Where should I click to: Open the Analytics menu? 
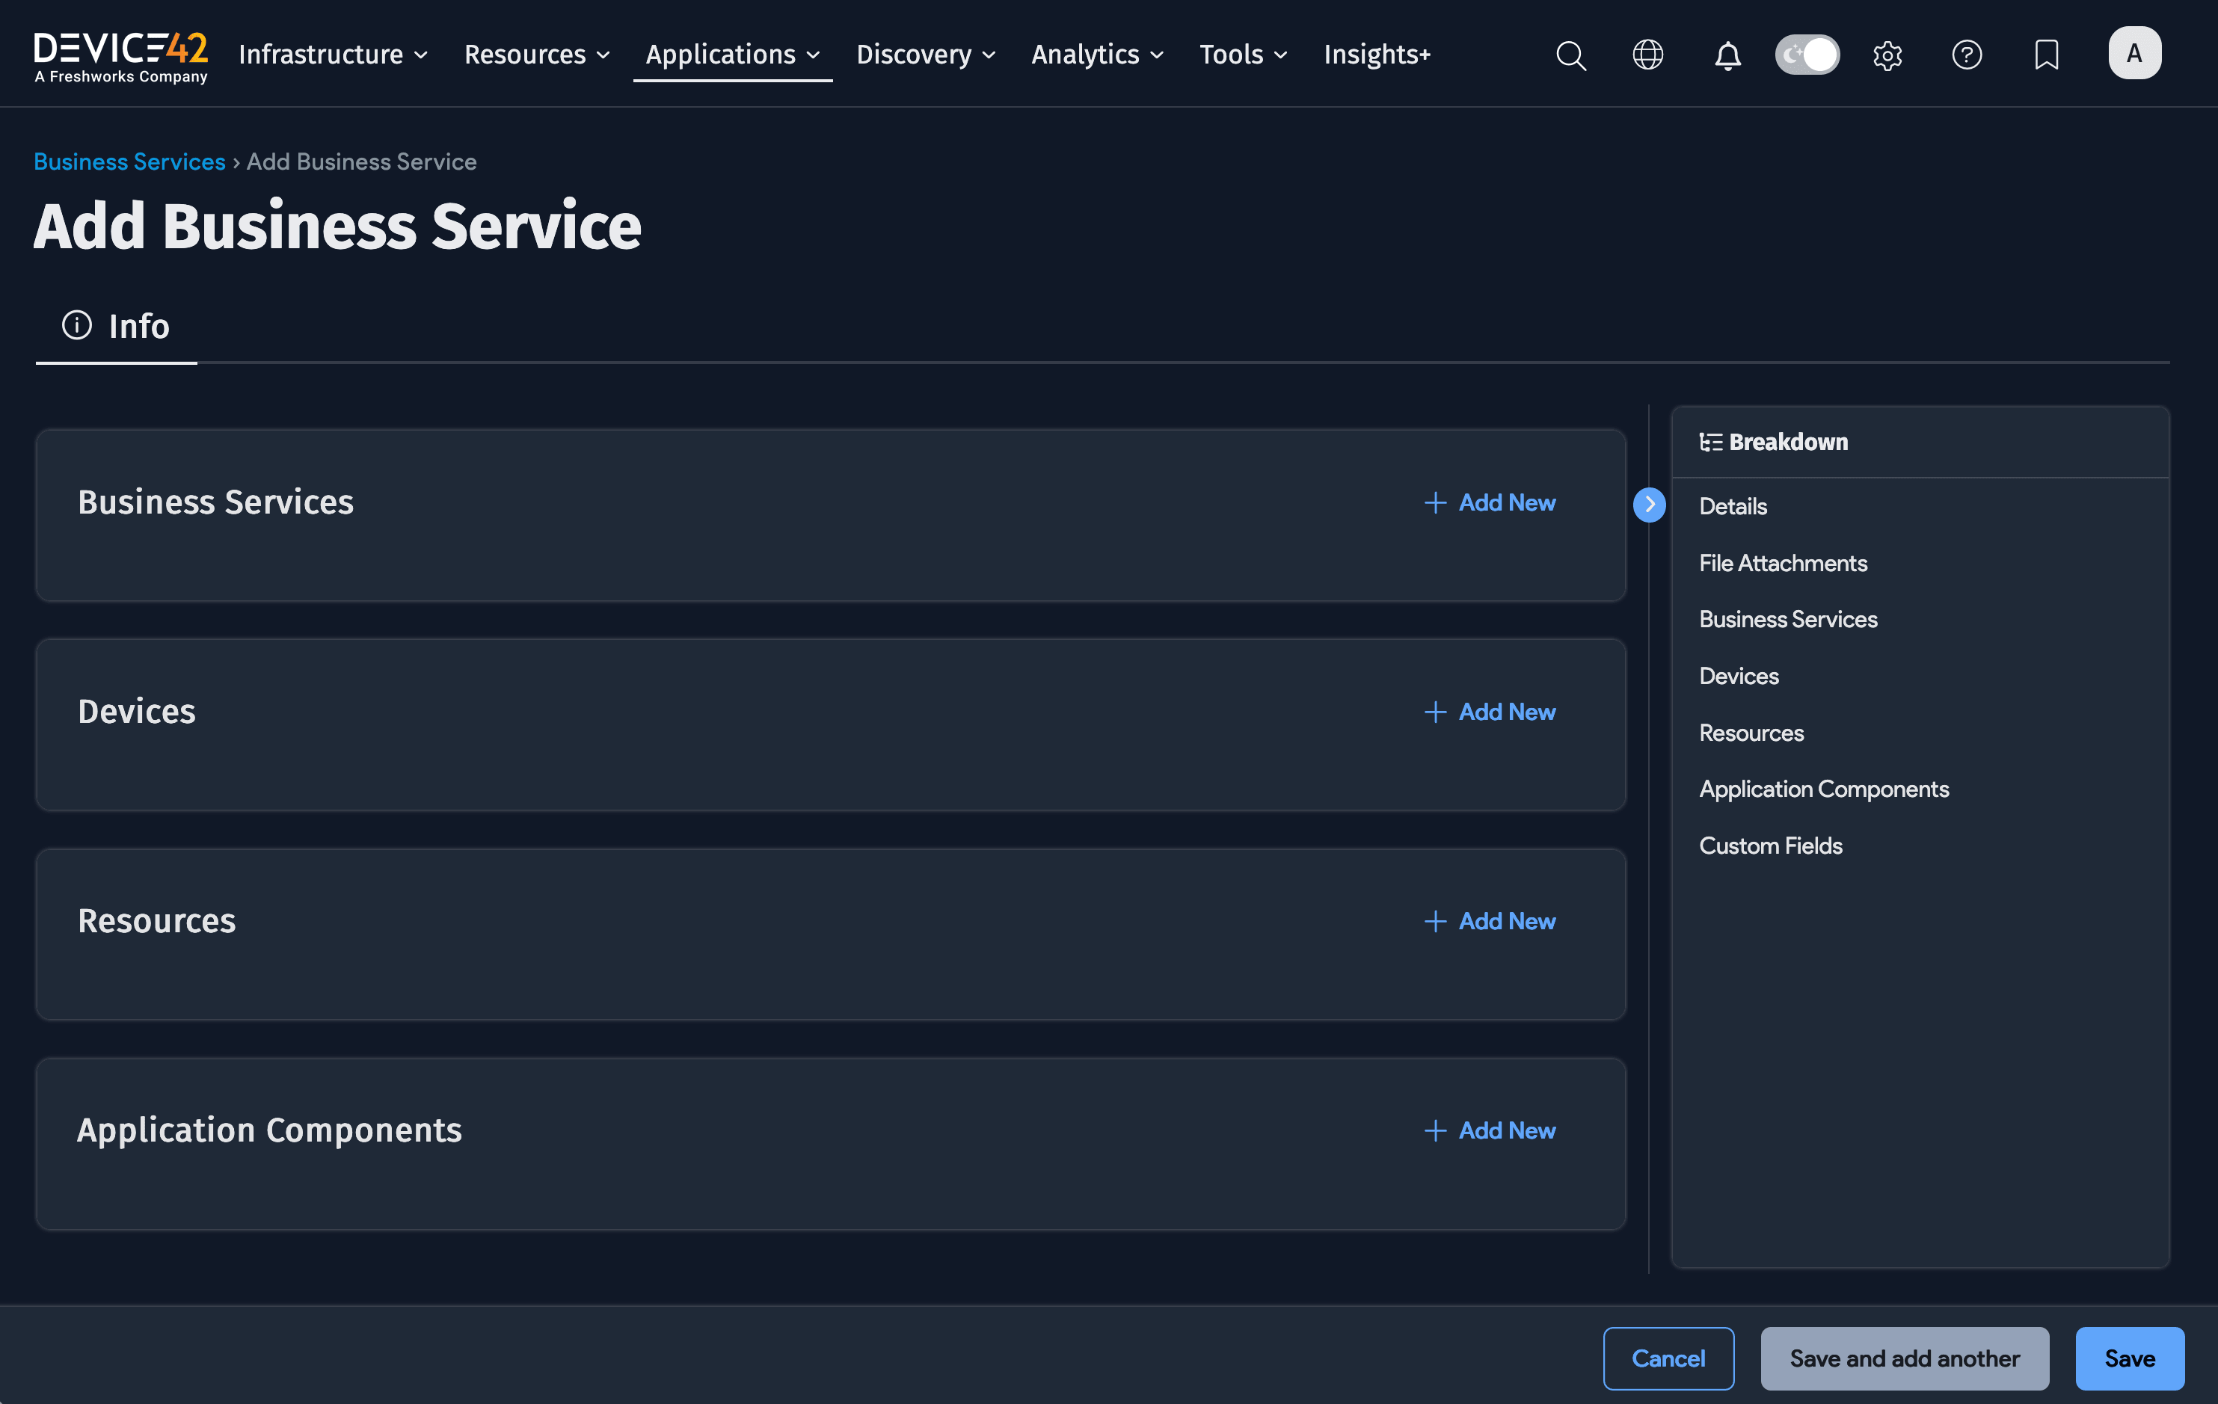[1097, 55]
